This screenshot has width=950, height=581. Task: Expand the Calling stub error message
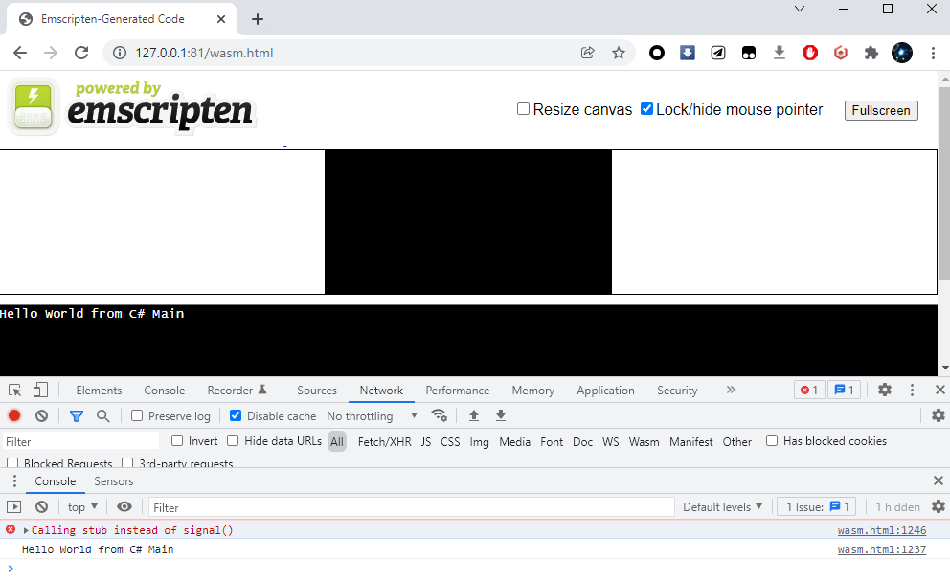26,530
